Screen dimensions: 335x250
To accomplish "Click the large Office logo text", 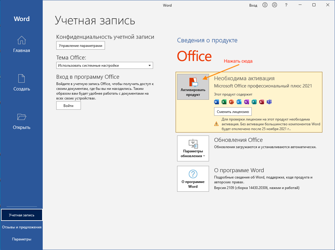I will click(194, 56).
